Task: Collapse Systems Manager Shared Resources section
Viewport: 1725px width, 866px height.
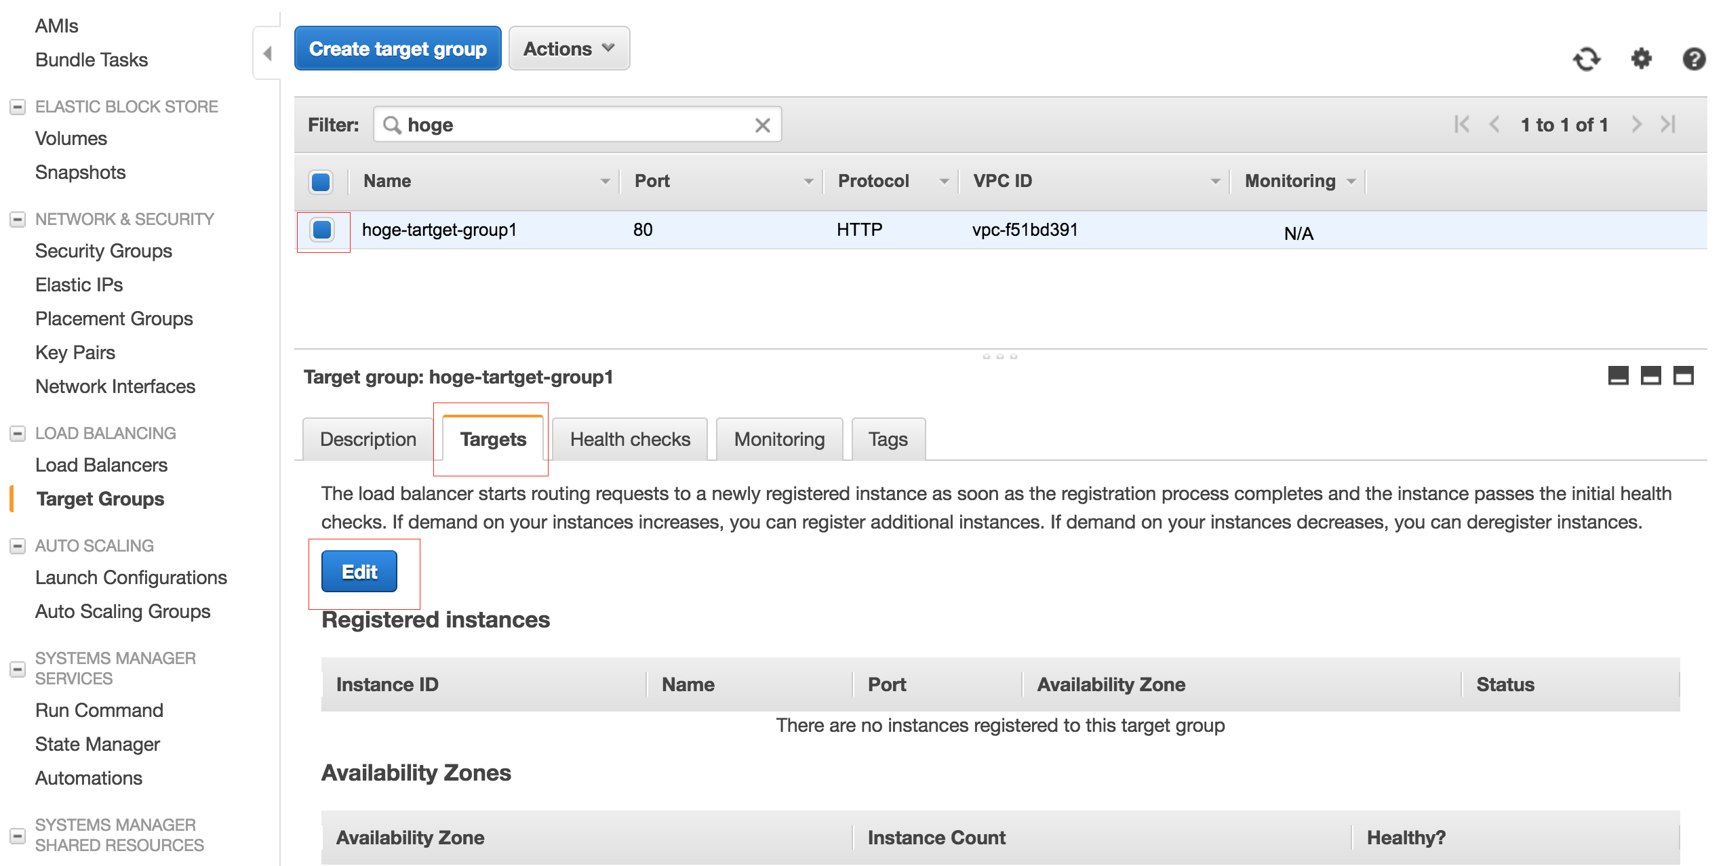Action: (x=18, y=836)
